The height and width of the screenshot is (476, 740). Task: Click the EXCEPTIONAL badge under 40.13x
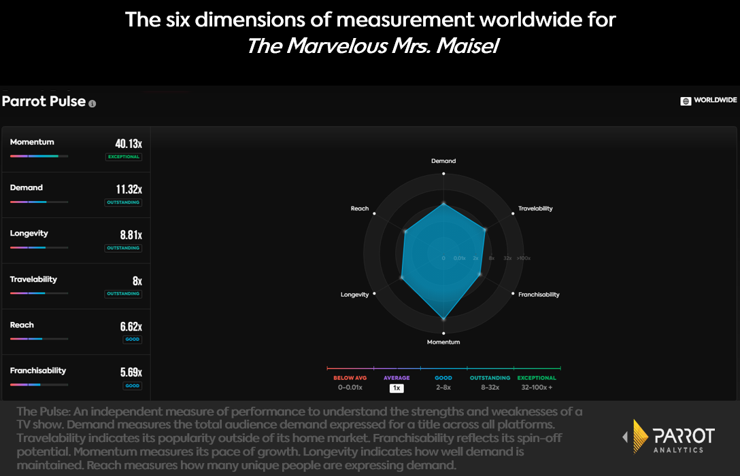click(124, 157)
